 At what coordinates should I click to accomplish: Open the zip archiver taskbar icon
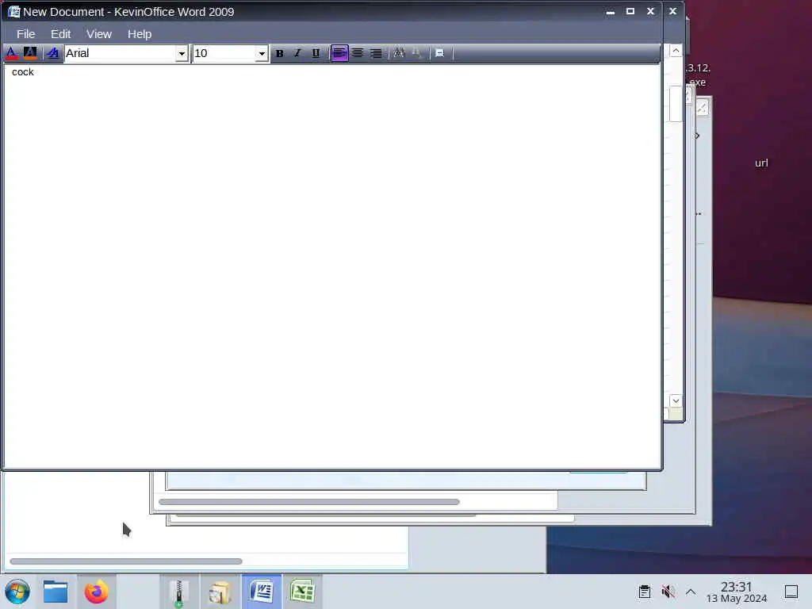pyautogui.click(x=178, y=593)
